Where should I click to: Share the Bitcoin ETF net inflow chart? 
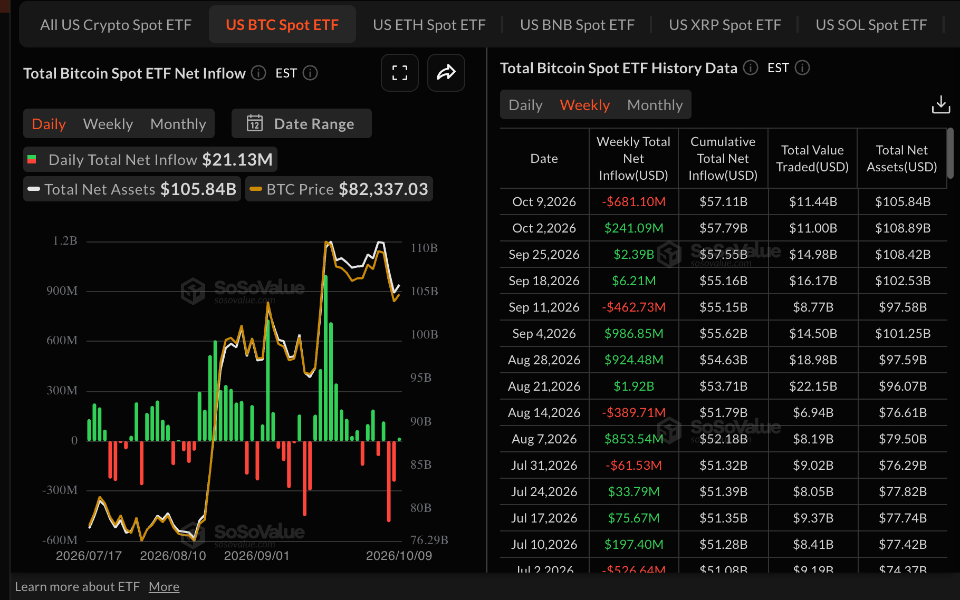tap(446, 73)
